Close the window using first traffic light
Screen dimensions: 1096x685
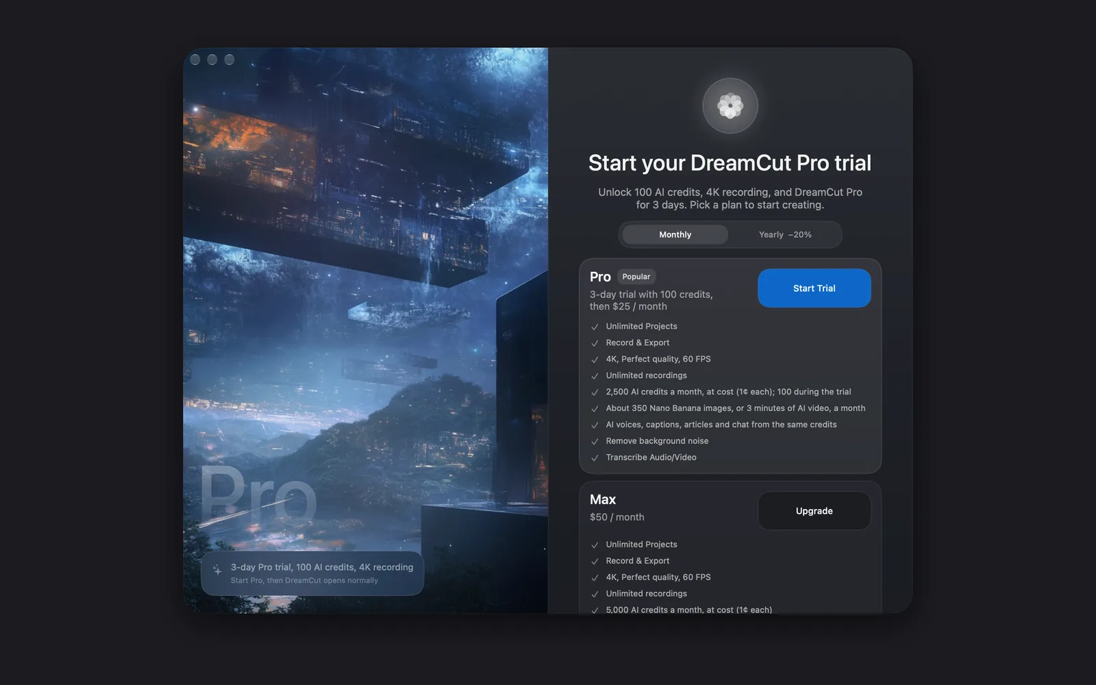click(195, 60)
